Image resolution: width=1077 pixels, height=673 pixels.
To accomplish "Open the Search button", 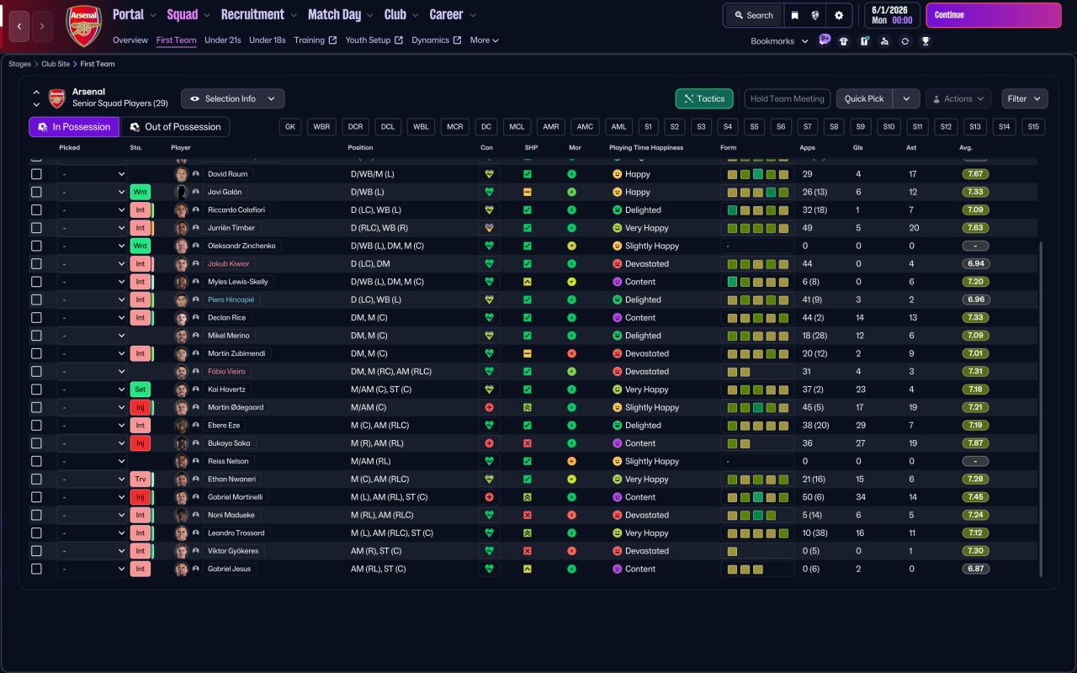I will (753, 15).
